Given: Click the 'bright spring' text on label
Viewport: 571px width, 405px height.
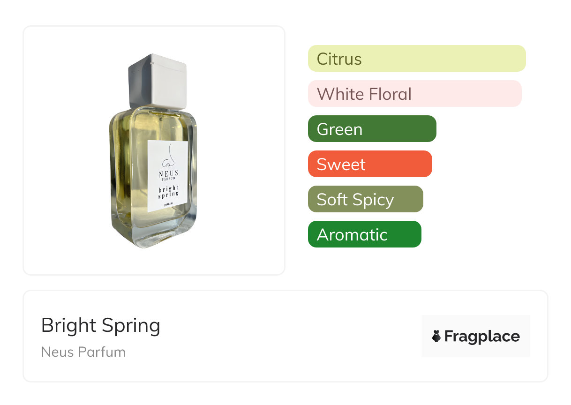Looking at the screenshot, I should (168, 192).
